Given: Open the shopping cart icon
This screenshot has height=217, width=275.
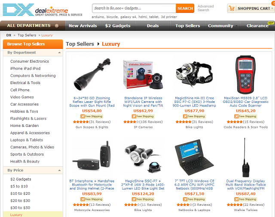Looking at the screenshot, I should [x=232, y=8].
